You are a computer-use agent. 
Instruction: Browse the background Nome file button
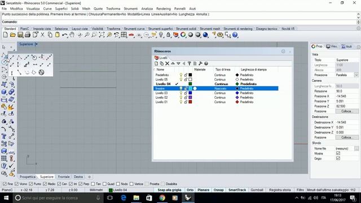[356, 148]
